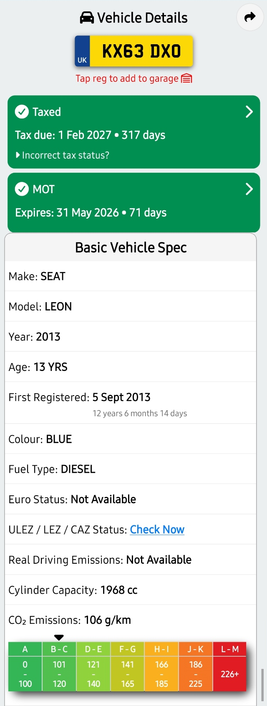Select the B-C emissions band swatch
This screenshot has width=267, height=706.
coord(59,667)
